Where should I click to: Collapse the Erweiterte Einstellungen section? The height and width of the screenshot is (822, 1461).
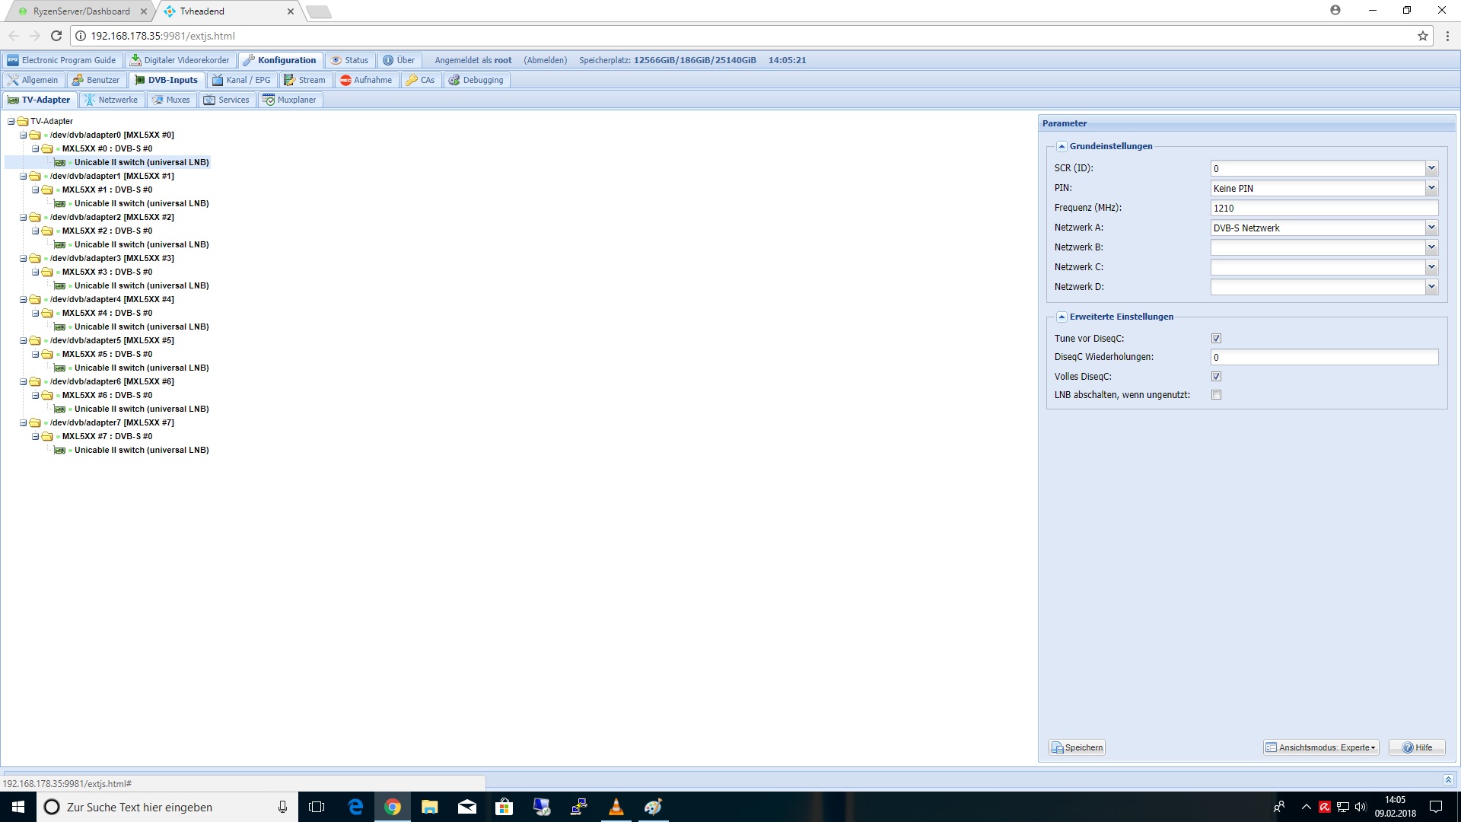(x=1062, y=317)
